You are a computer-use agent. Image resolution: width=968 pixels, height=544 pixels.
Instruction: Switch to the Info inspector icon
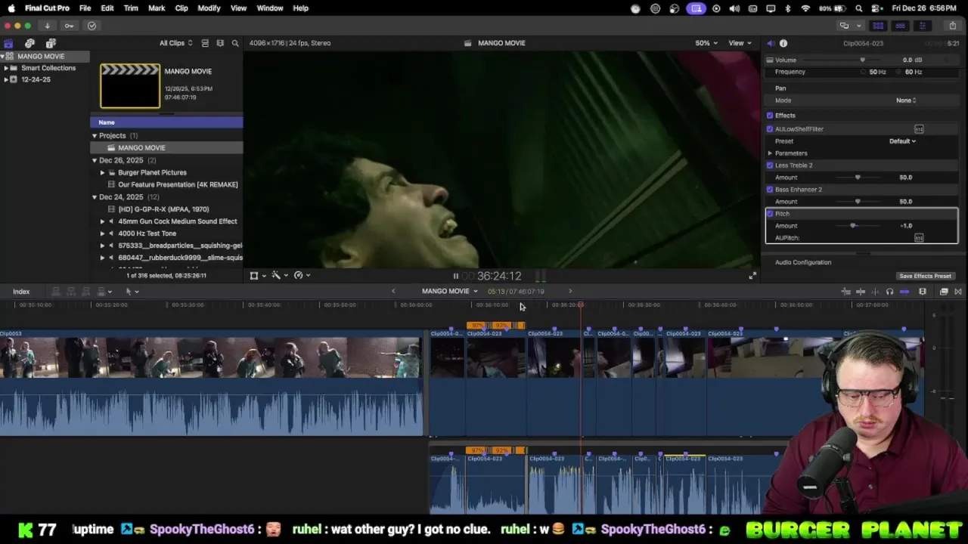[783, 43]
